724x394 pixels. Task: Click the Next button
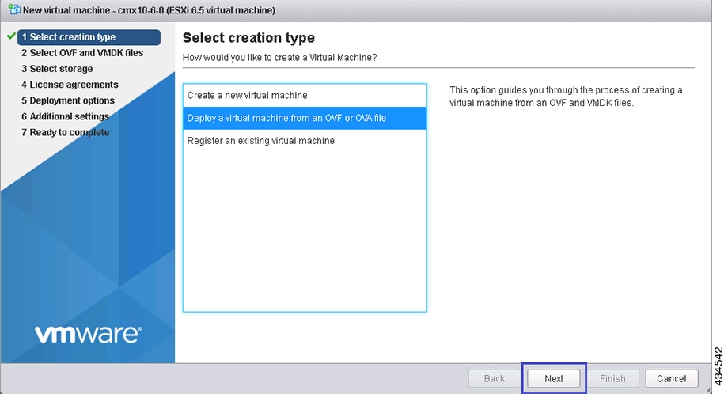[x=554, y=378]
